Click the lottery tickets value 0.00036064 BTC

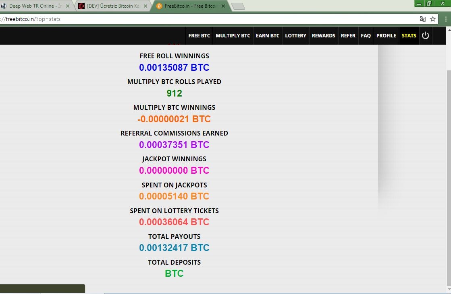tap(174, 222)
